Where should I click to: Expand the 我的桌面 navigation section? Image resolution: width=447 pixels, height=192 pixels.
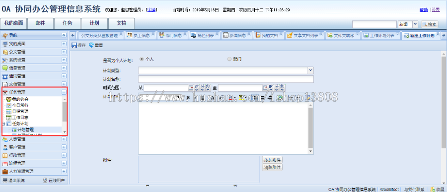click(x=64, y=44)
